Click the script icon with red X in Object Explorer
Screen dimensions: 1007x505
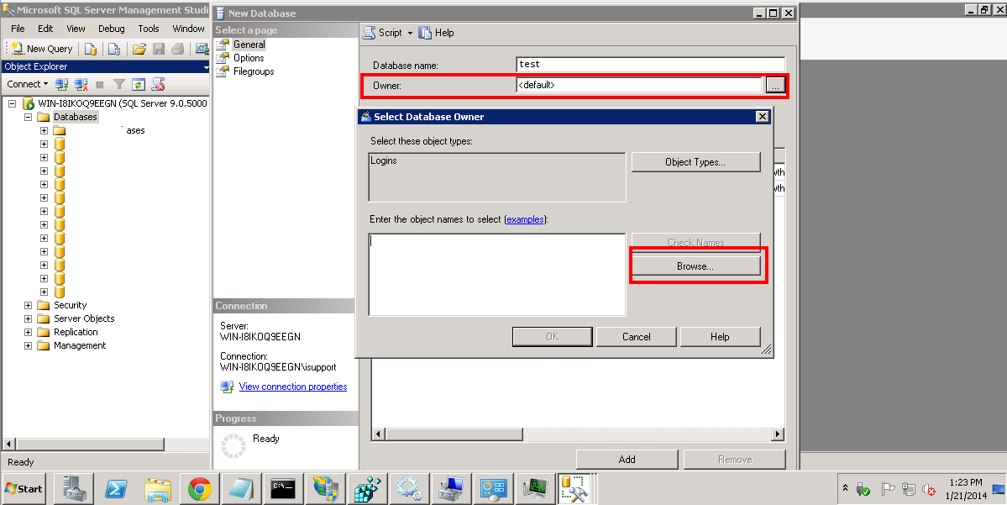click(x=158, y=84)
